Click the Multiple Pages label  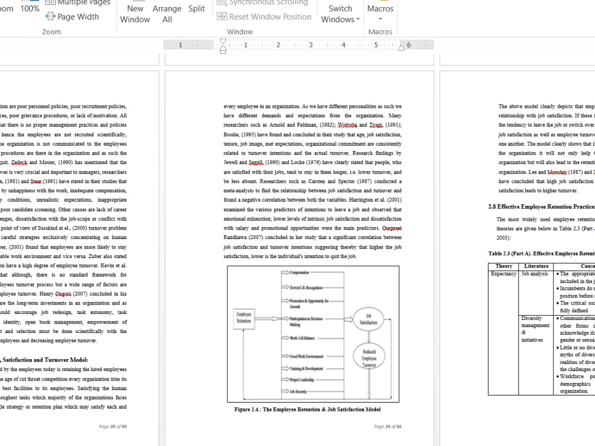click(84, 2)
